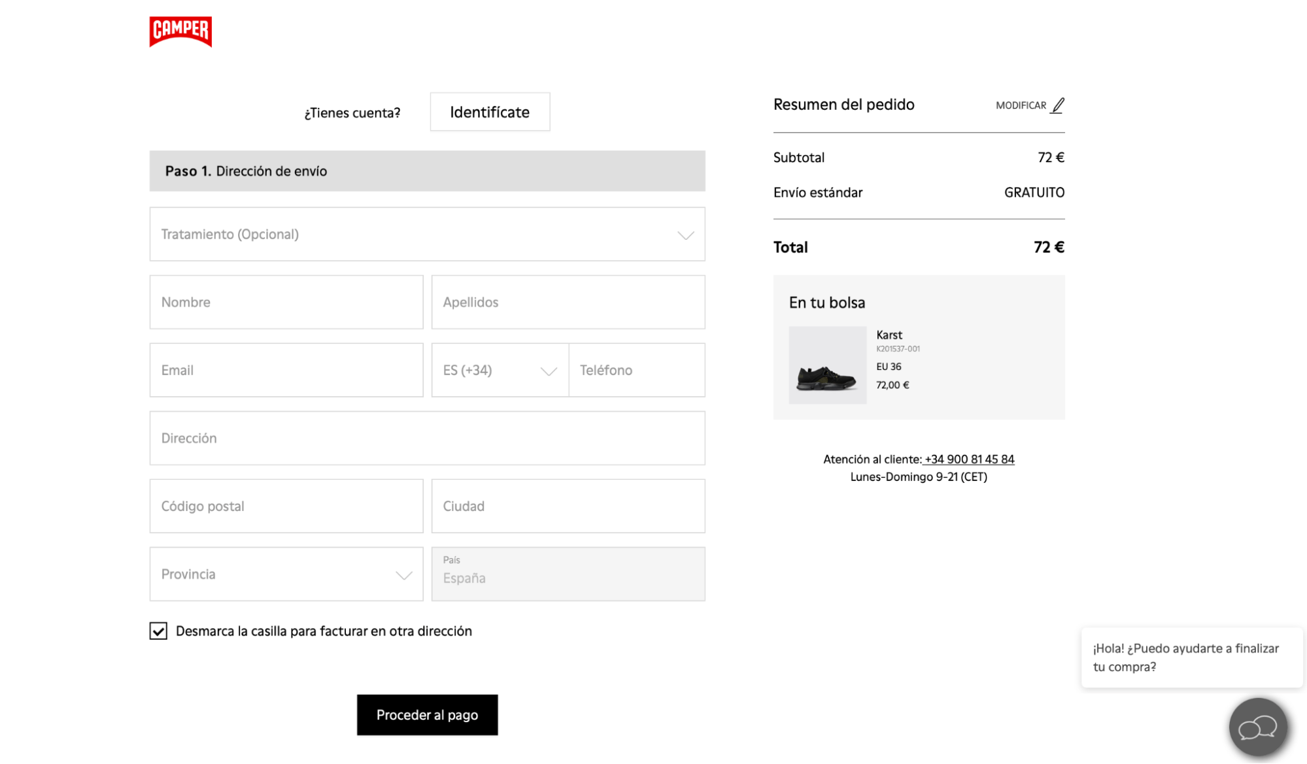Click the product code K201537-001
Image resolution: width=1307 pixels, height=764 pixels.
pos(898,349)
